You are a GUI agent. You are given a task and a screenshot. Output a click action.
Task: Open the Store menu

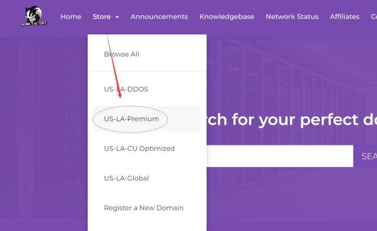click(102, 16)
